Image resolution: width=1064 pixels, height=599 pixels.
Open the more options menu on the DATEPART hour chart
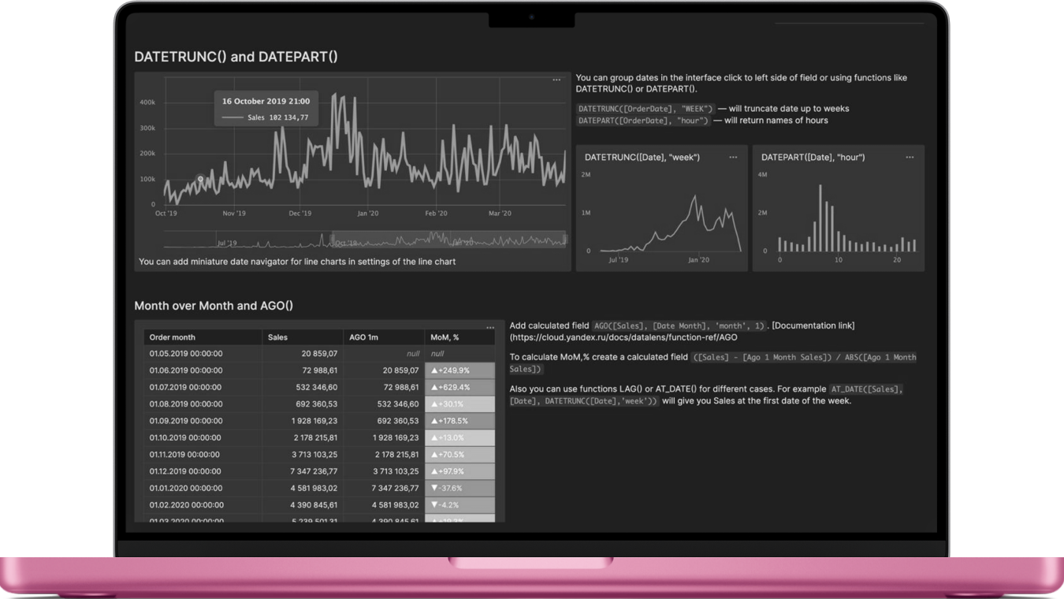click(x=910, y=157)
